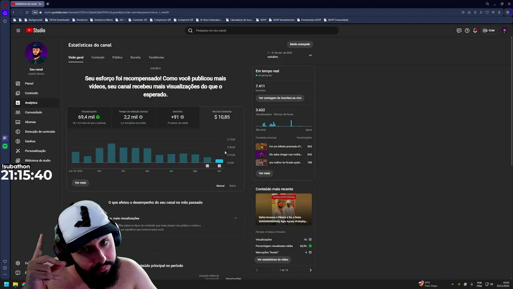Open the hamburger menu in YouTube Studio
The height and width of the screenshot is (289, 513).
click(x=18, y=31)
